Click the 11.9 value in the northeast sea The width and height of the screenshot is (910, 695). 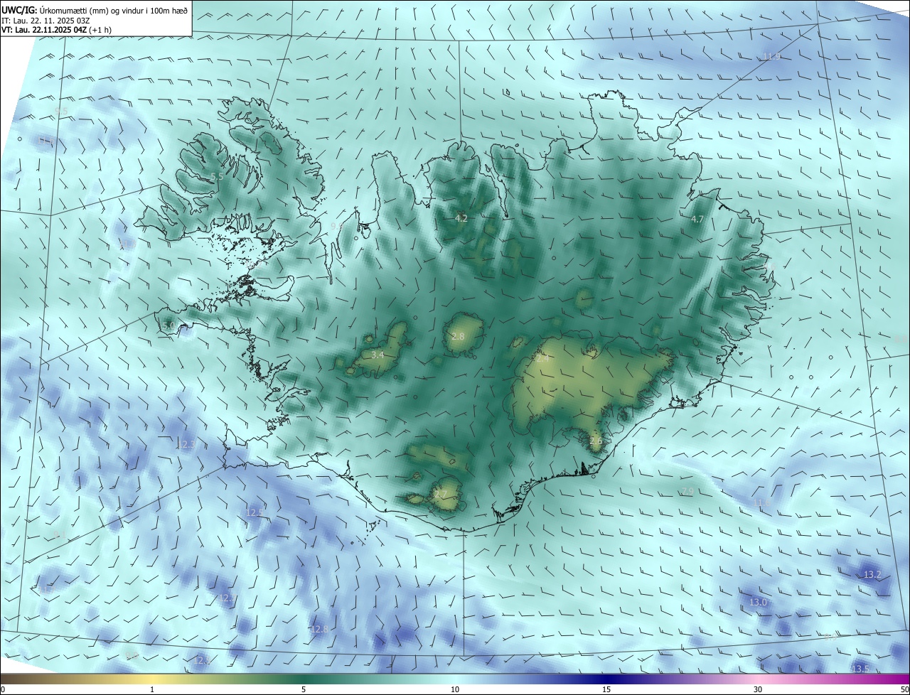tap(771, 56)
